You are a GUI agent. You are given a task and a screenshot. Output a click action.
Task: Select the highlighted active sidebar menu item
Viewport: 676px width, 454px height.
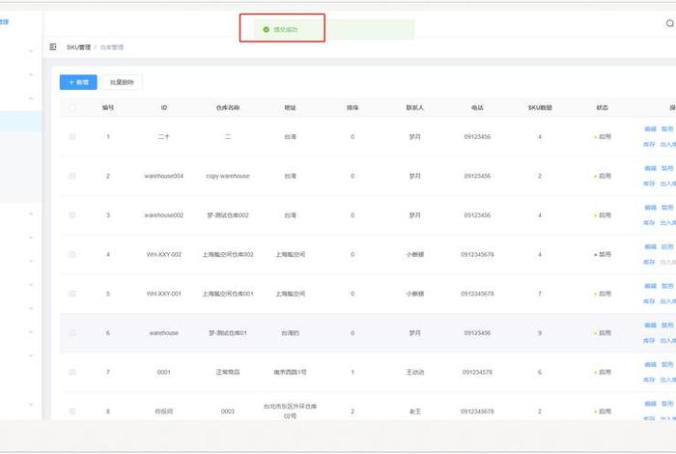[20, 122]
